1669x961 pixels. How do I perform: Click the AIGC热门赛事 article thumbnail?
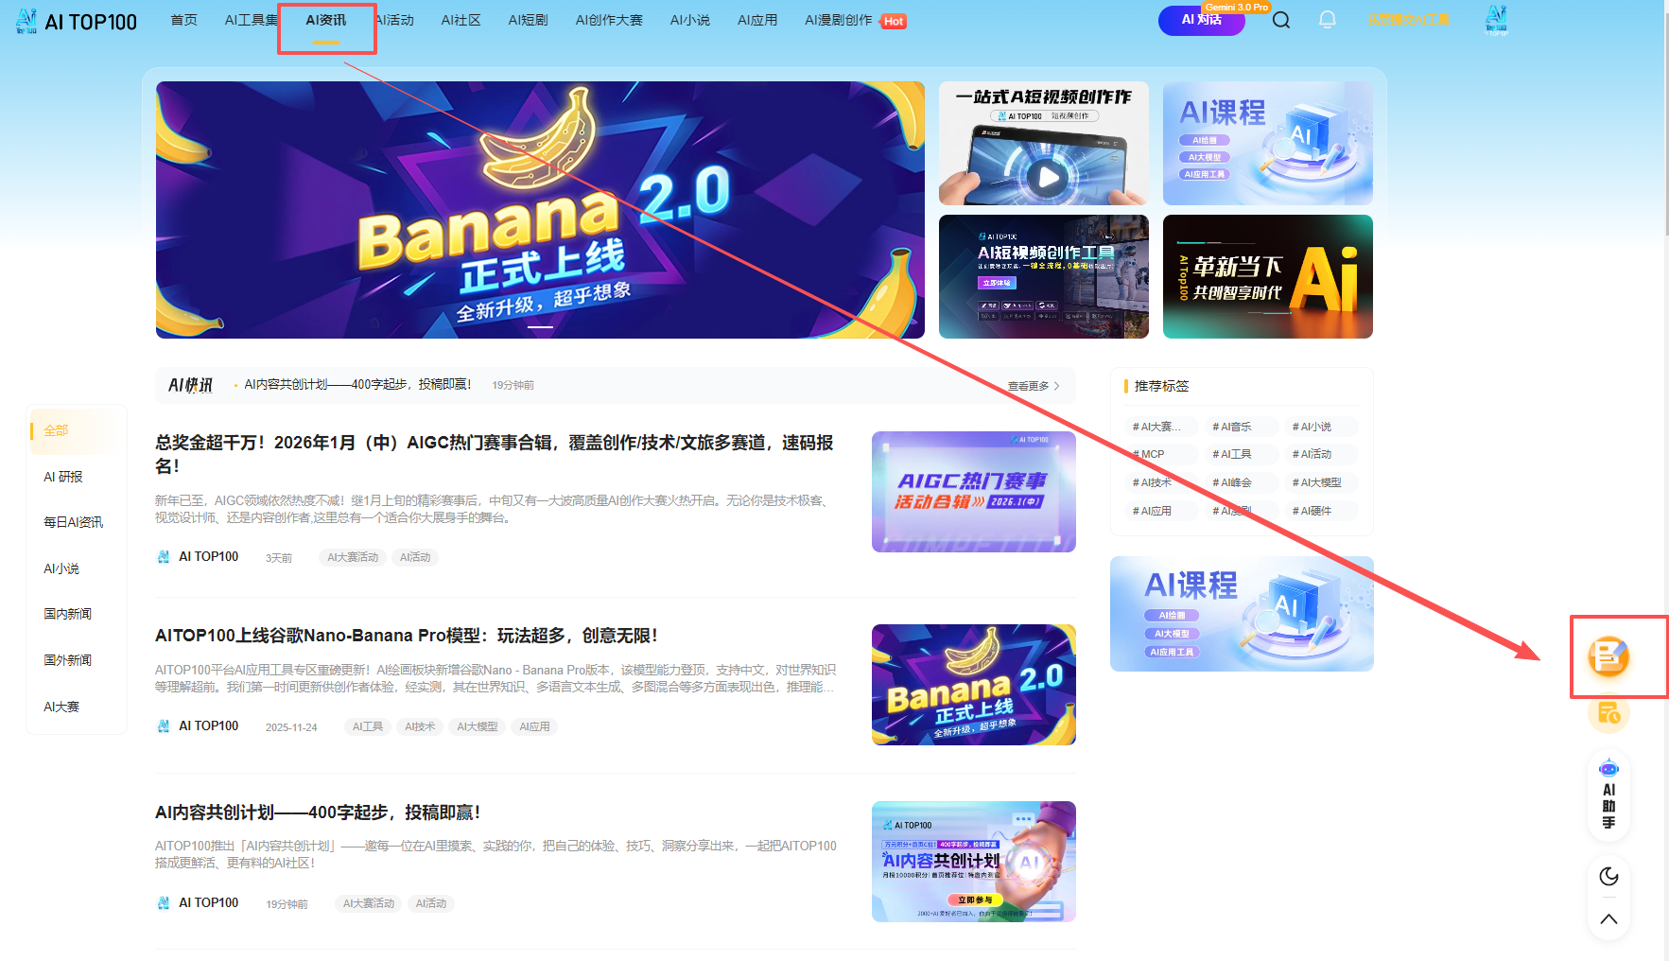pos(973,492)
